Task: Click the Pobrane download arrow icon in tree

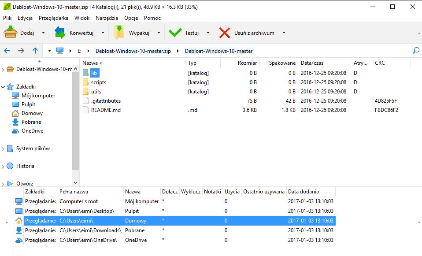Action: tap(15, 122)
